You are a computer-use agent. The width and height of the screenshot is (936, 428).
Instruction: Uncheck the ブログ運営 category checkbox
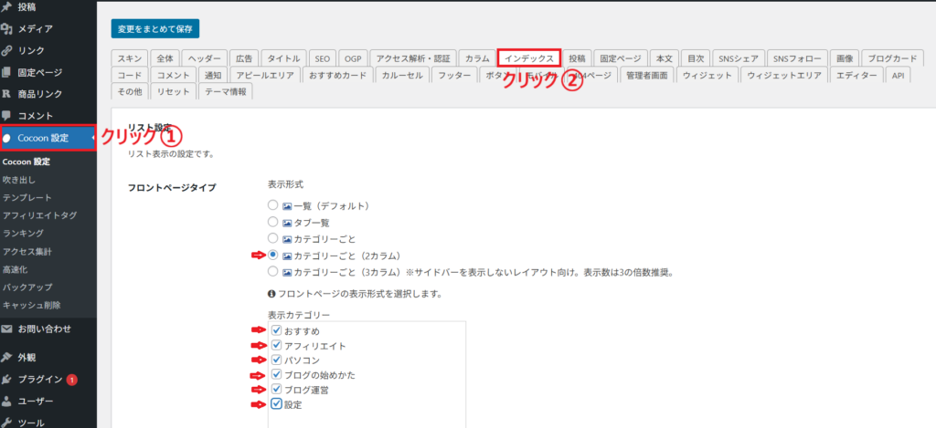pos(276,390)
